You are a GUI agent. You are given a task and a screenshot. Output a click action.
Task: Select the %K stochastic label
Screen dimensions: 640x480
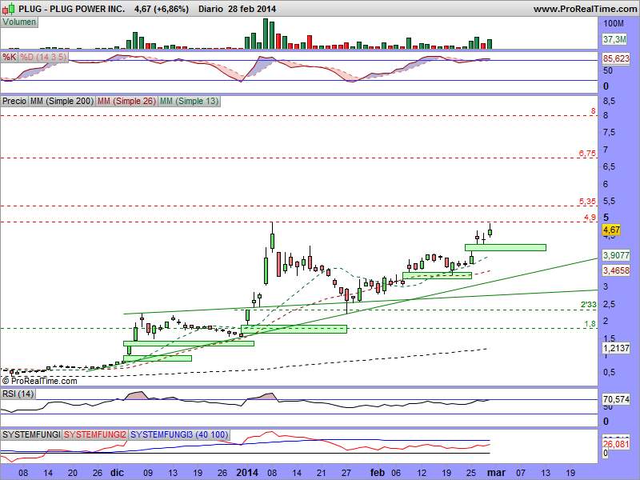[10, 57]
